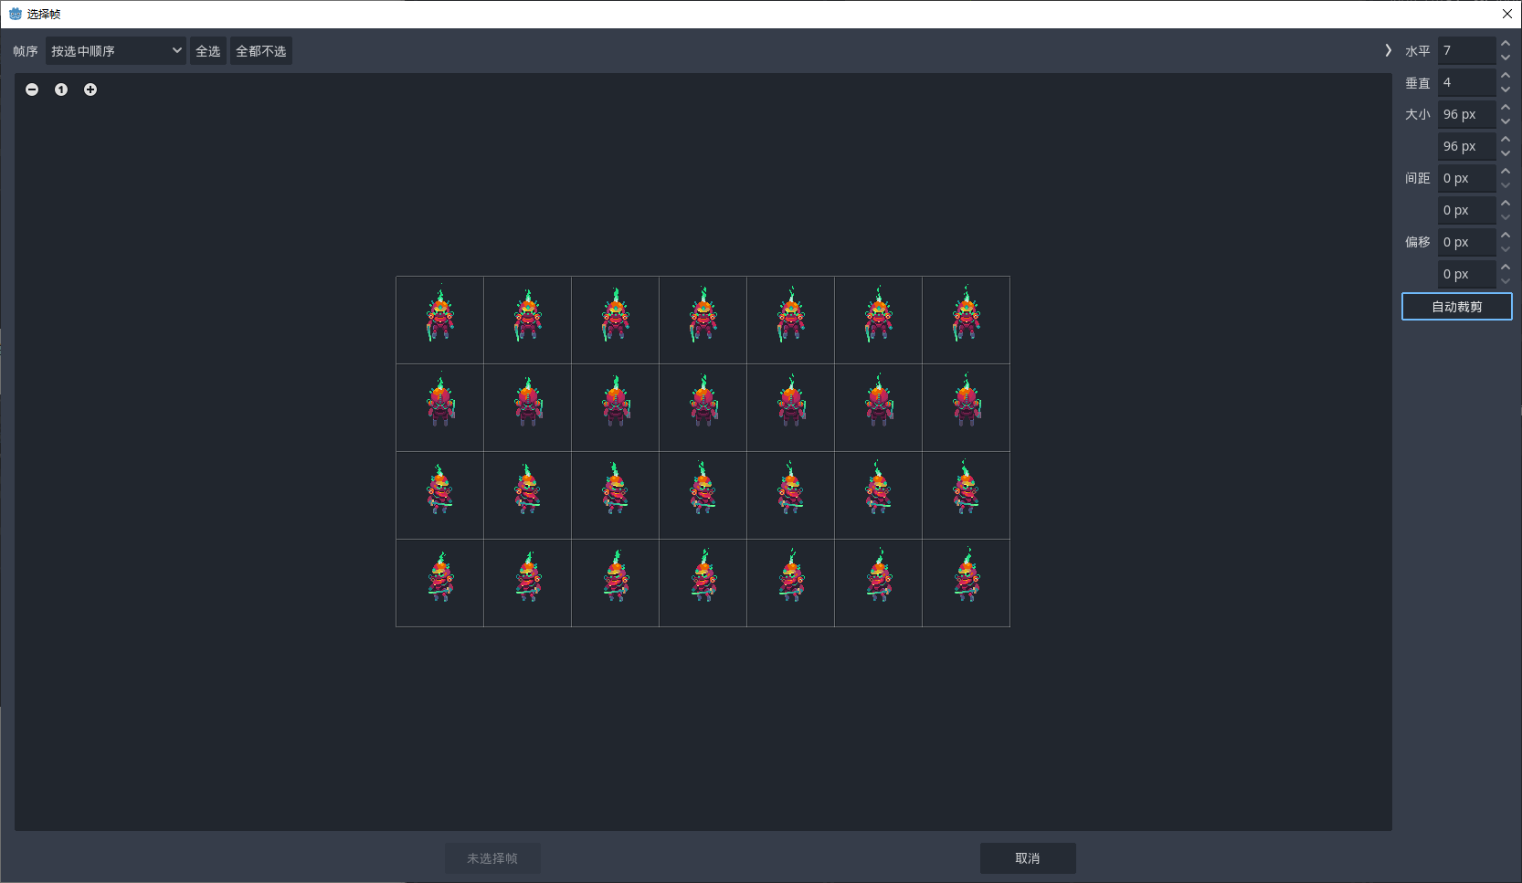Click the 取消 cancel button

1028,858
